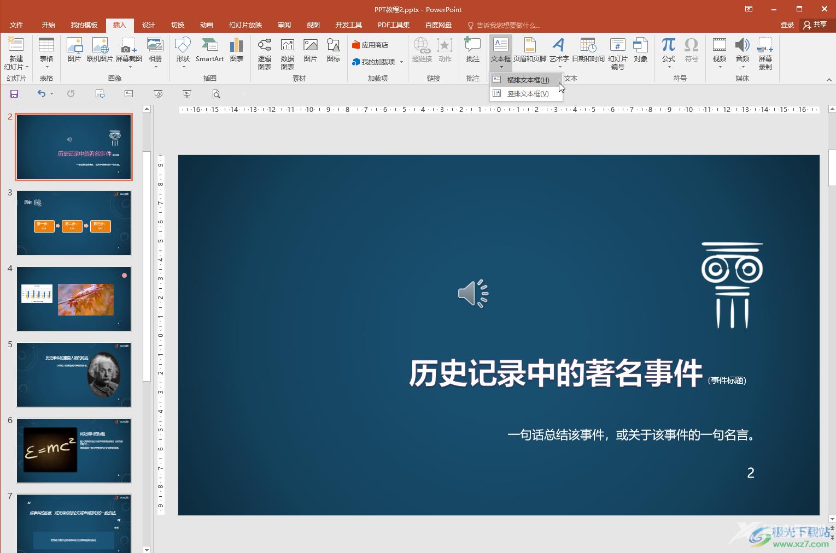836x553 pixels.
Task: Choose 竖排文本框(V) vertical text box
Action: [x=527, y=94]
